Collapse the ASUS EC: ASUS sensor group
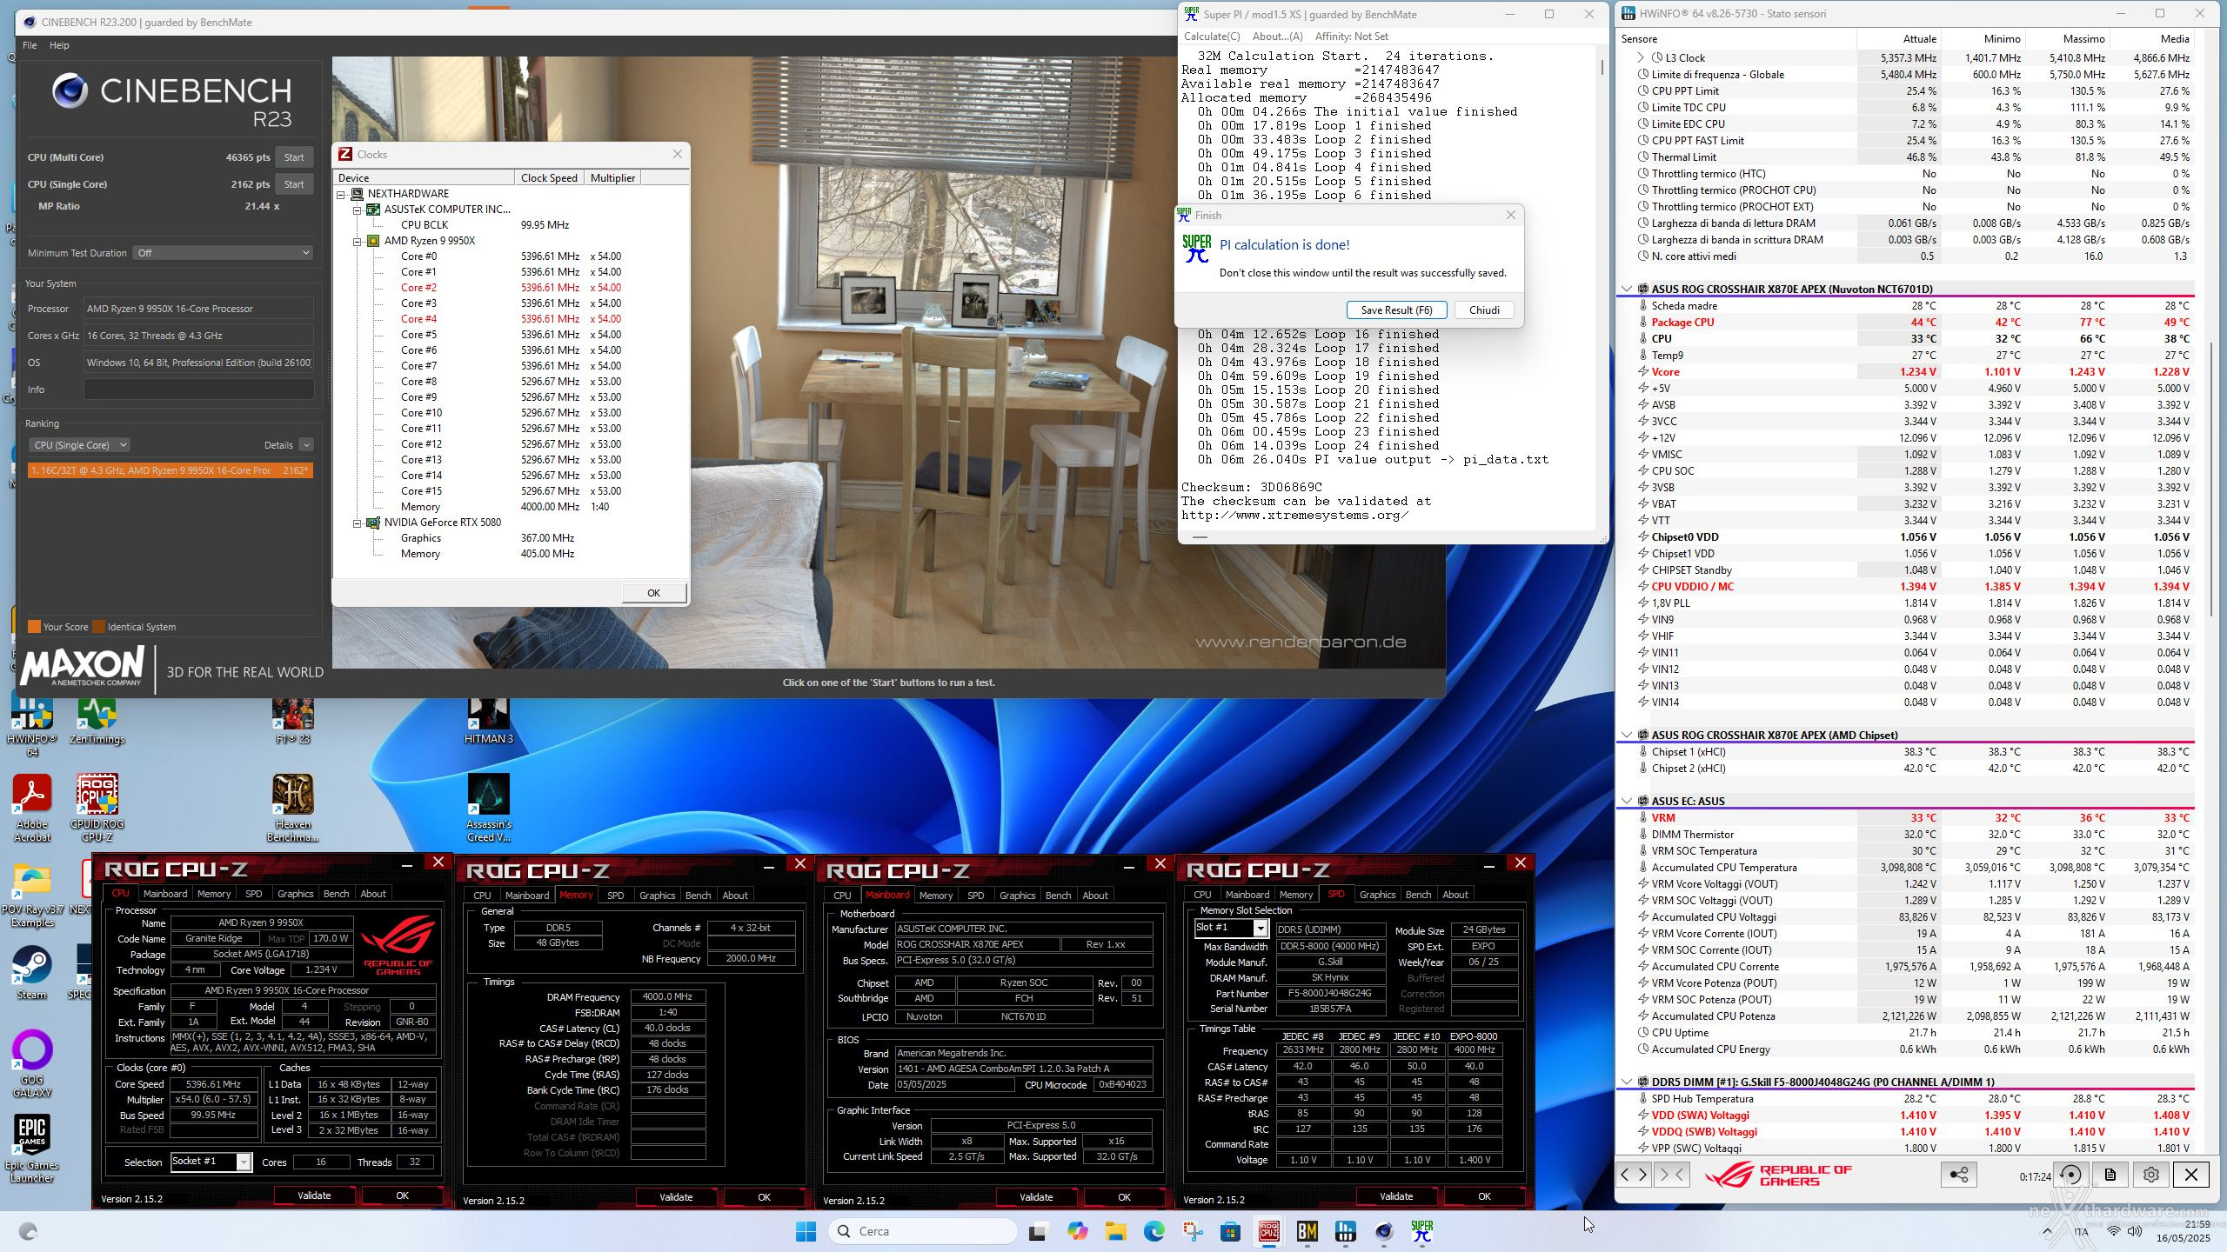Image resolution: width=2227 pixels, height=1252 pixels. [1627, 801]
